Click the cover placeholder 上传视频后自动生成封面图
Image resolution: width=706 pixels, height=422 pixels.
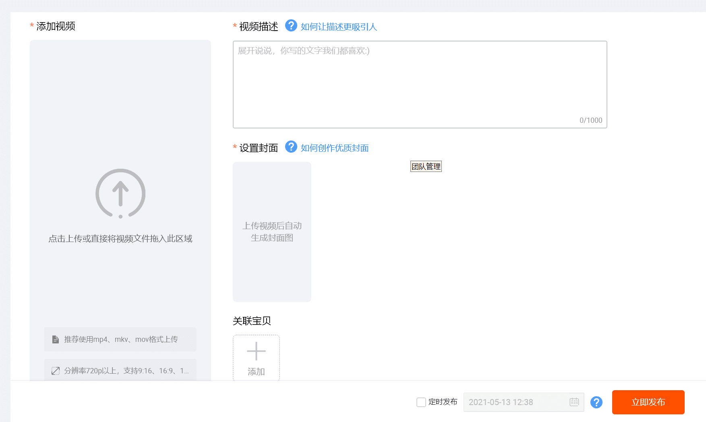click(272, 232)
